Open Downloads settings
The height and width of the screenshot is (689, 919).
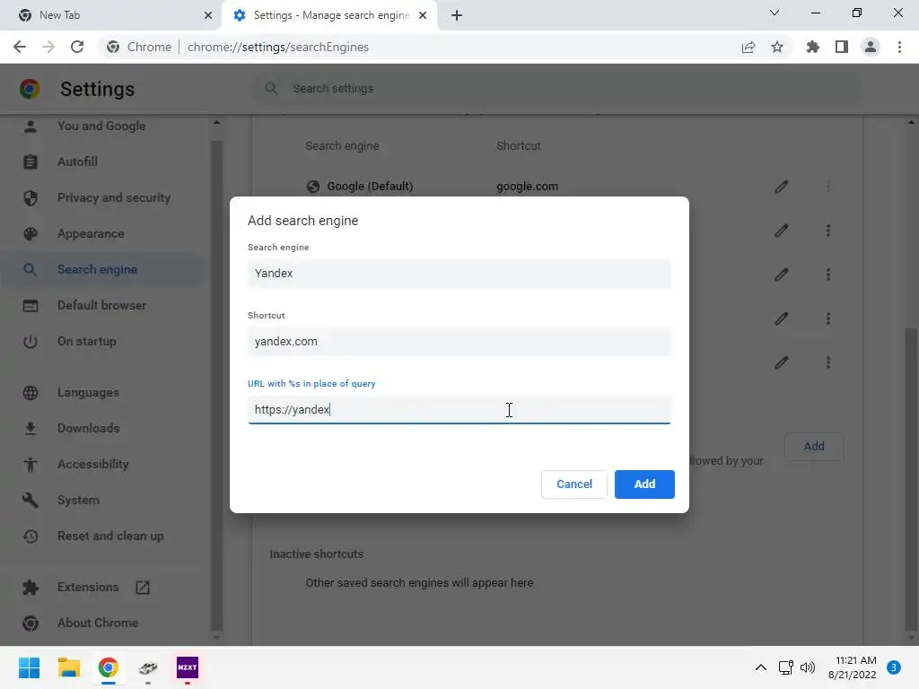101,428
